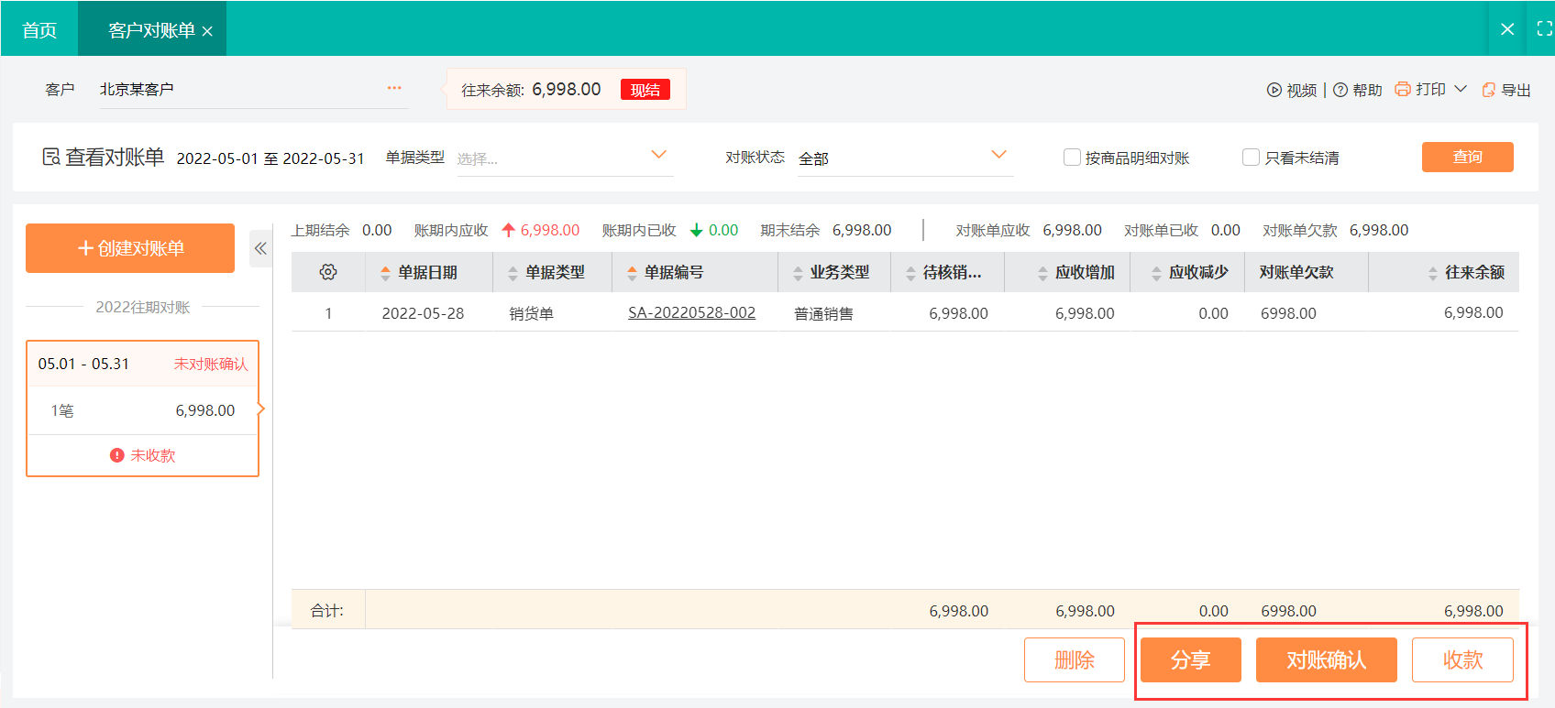Image resolution: width=1555 pixels, height=708 pixels.
Task: Open customer picker ellipsis icon
Action: pyautogui.click(x=394, y=88)
